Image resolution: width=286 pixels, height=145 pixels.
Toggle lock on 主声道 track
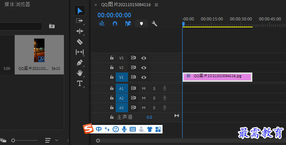[112, 117]
